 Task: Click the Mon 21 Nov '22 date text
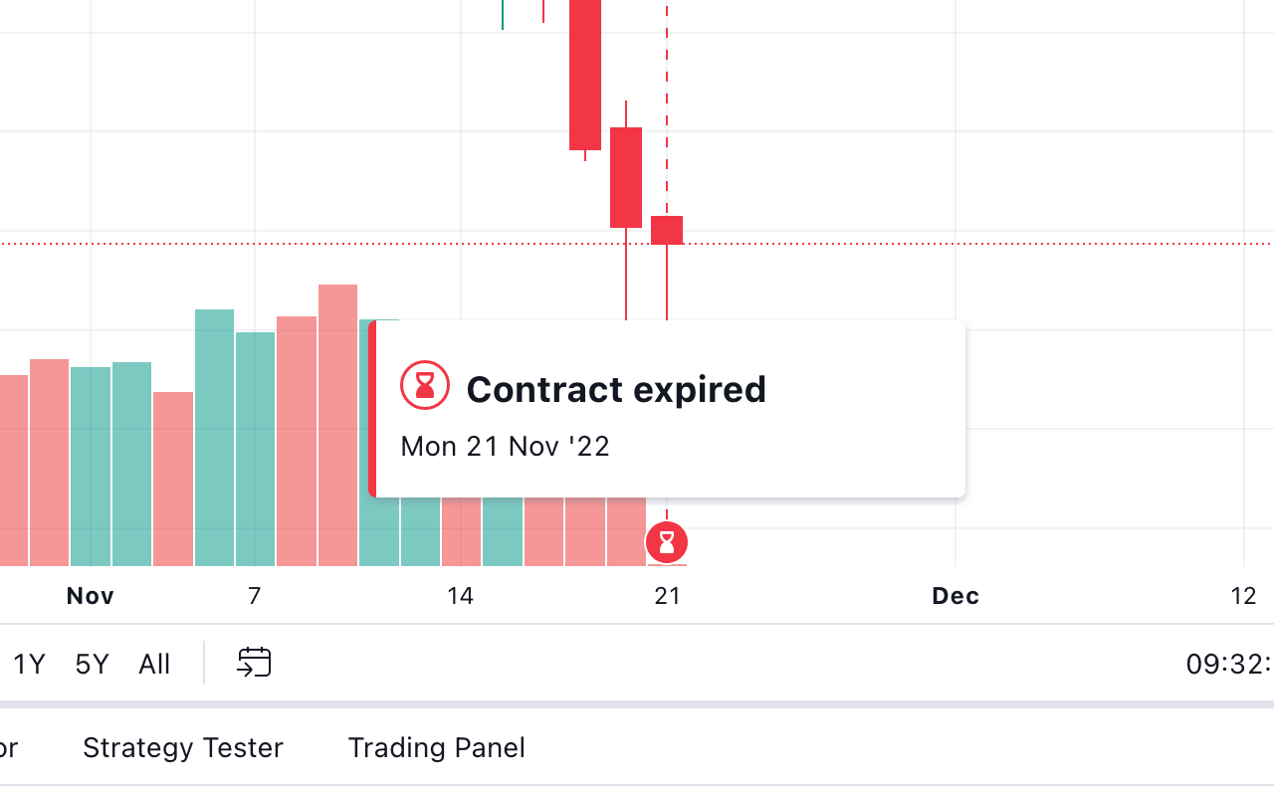click(505, 446)
